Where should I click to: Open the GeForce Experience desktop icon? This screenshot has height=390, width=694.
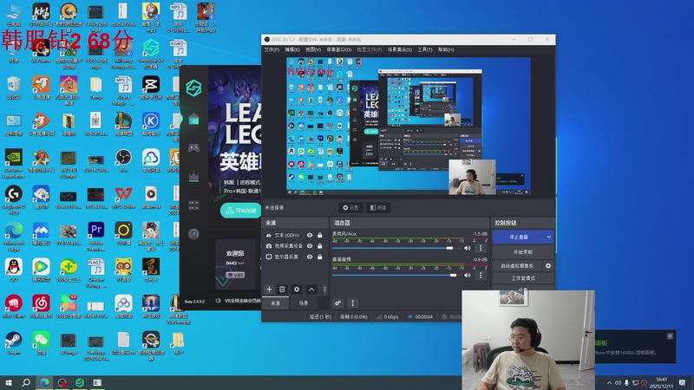point(13,163)
